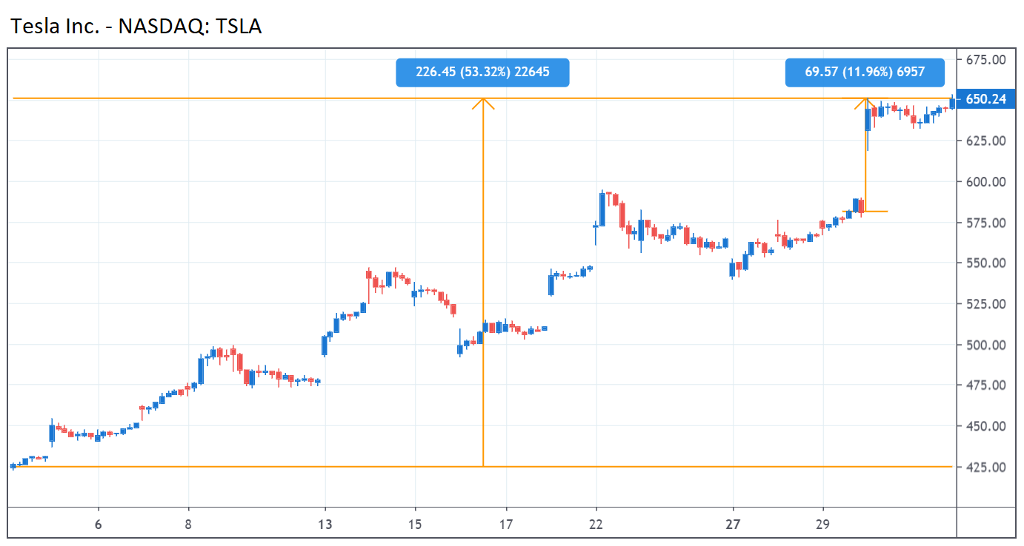Select date 6 on the time axis
The width and height of the screenshot is (1024, 546).
click(x=98, y=523)
